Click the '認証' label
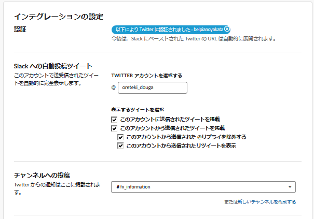Viewport: 314px width, 219px height. pyautogui.click(x=20, y=30)
